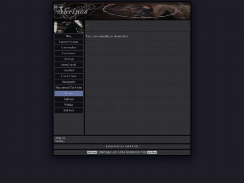Open the Sightings page
The width and height of the screenshot is (244, 183).
click(x=69, y=99)
